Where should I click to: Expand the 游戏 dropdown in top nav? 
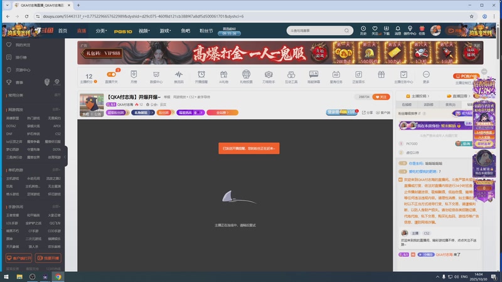pos(165,31)
